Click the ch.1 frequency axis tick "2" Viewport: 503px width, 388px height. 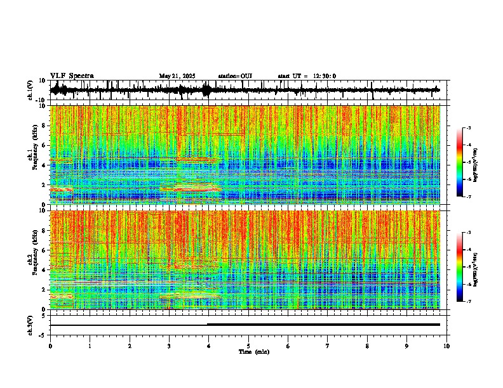point(44,184)
